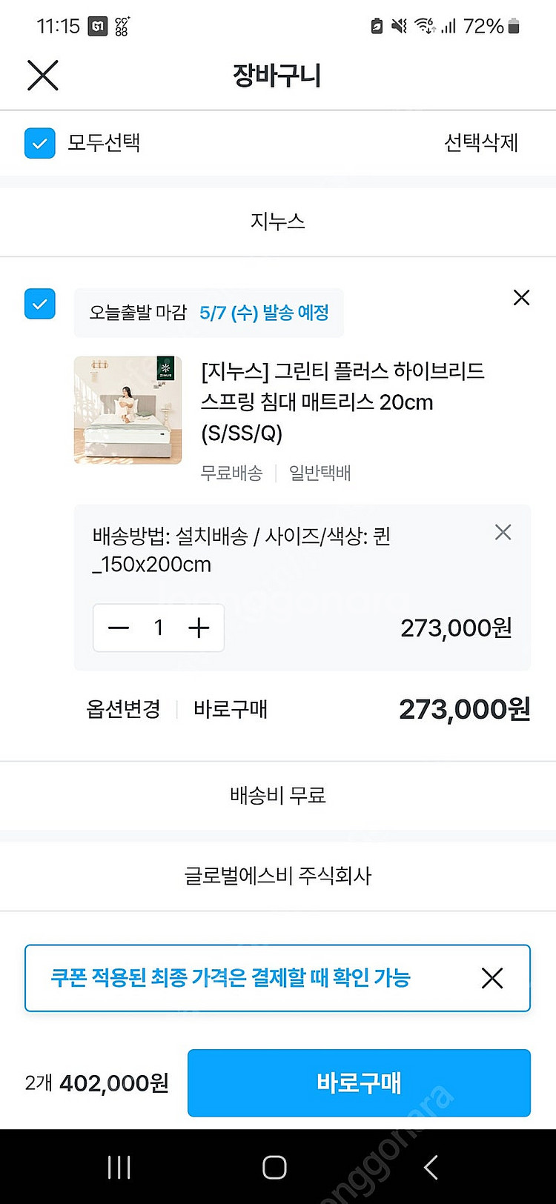Tap the 글로벌에스비 주식회사 seller header
This screenshot has height=1204, width=556.
pos(278,876)
